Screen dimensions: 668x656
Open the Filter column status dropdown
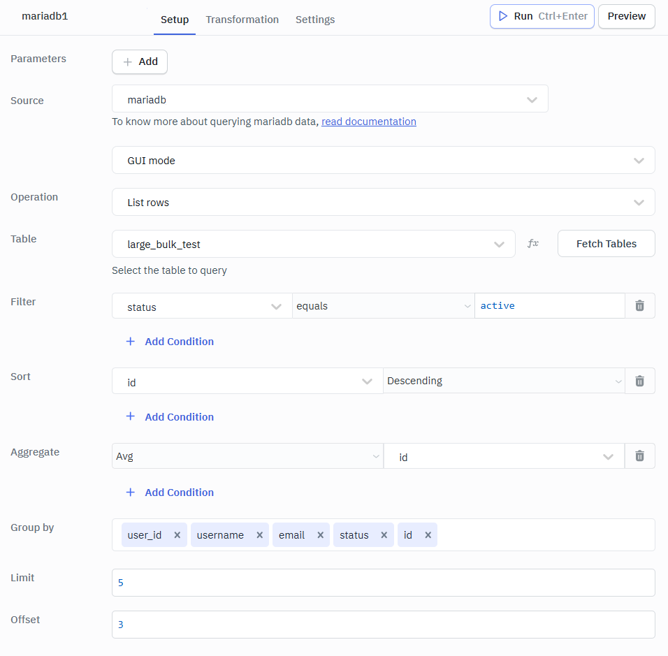(x=202, y=306)
